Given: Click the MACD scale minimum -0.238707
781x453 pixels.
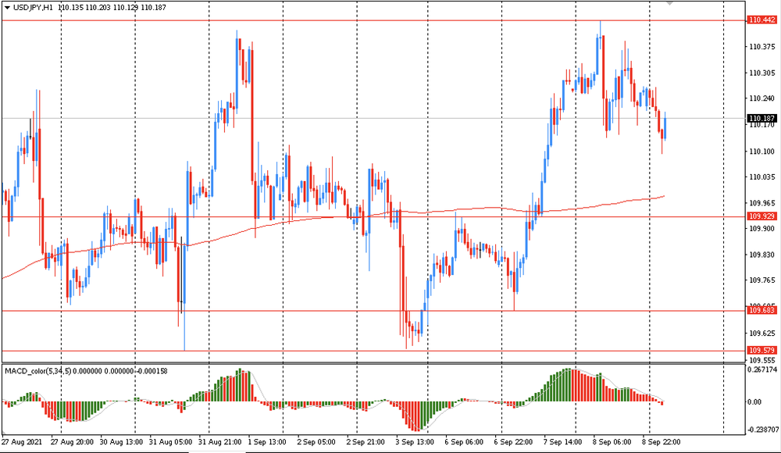Looking at the screenshot, I should click(764, 429).
